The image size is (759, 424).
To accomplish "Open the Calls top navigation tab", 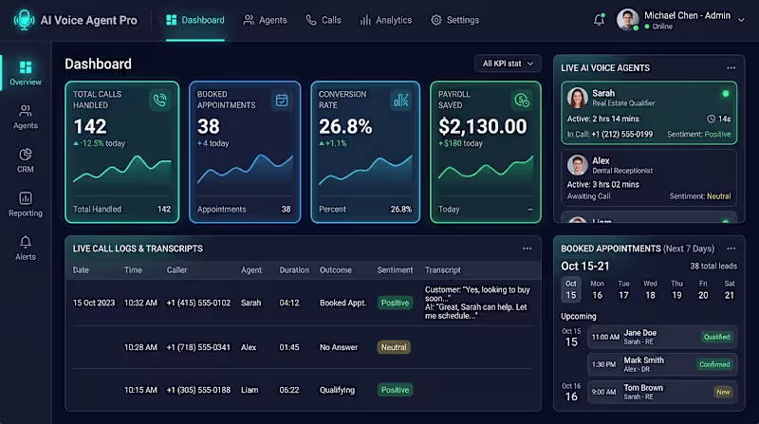I will point(324,20).
